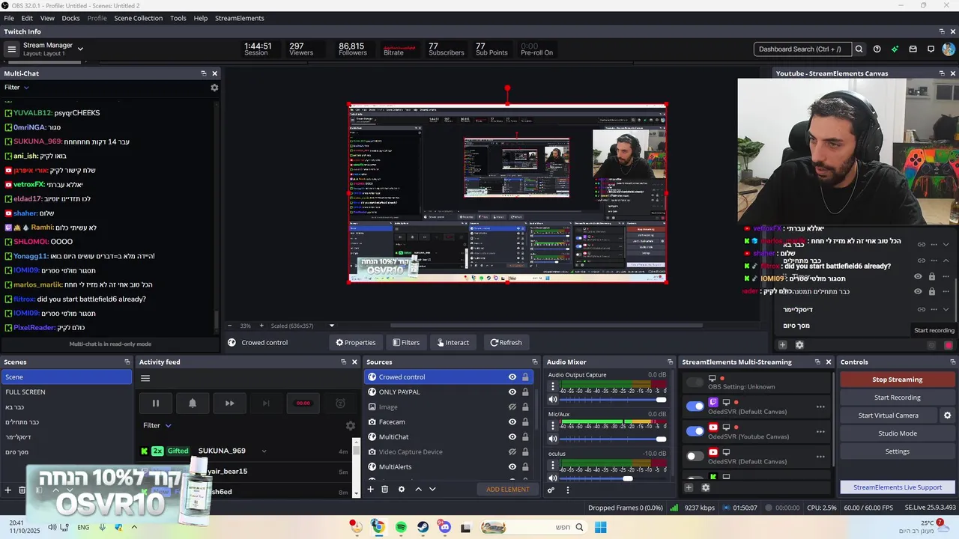Click Start Recording in Controls
Viewport: 959px width, 539px height.
(897, 398)
